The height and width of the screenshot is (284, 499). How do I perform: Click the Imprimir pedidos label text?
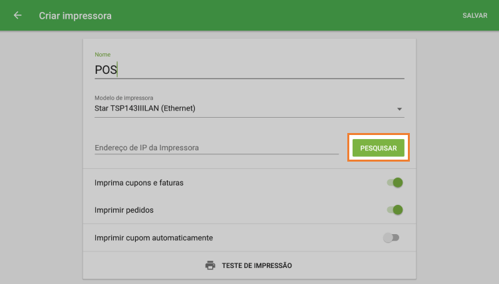pos(124,210)
